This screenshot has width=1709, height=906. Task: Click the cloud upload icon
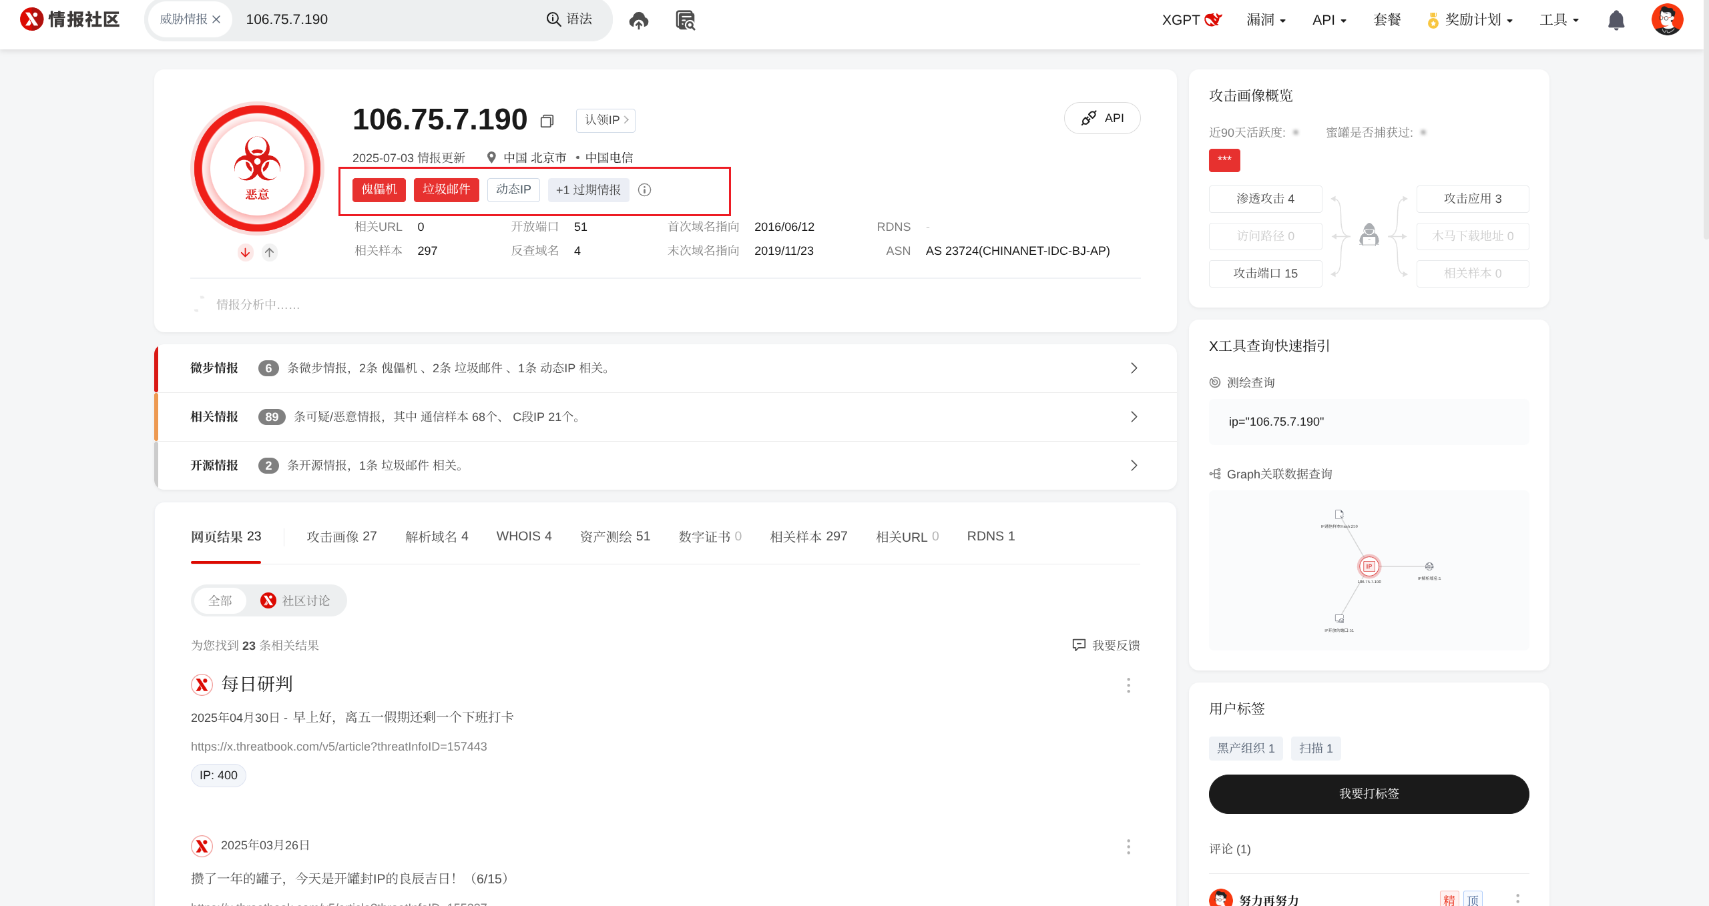coord(638,20)
